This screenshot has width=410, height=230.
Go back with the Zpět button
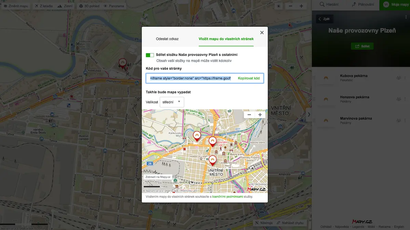point(324,19)
